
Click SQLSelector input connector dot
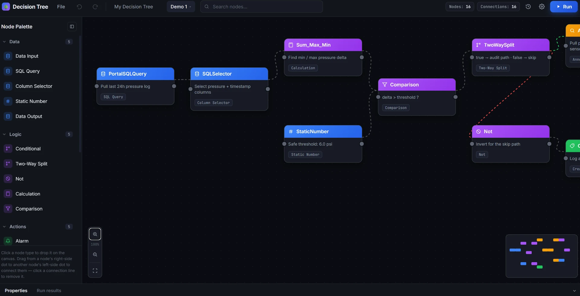point(191,89)
